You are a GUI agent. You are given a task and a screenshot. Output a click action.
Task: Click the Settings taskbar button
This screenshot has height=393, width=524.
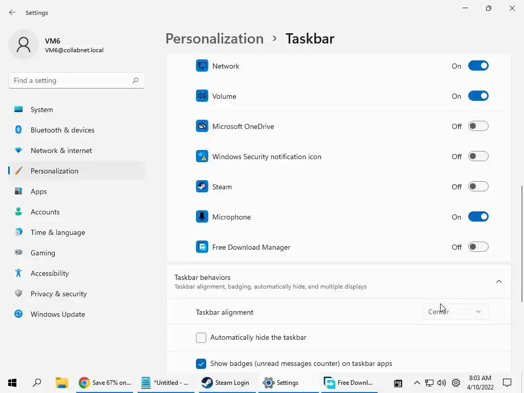tap(288, 383)
